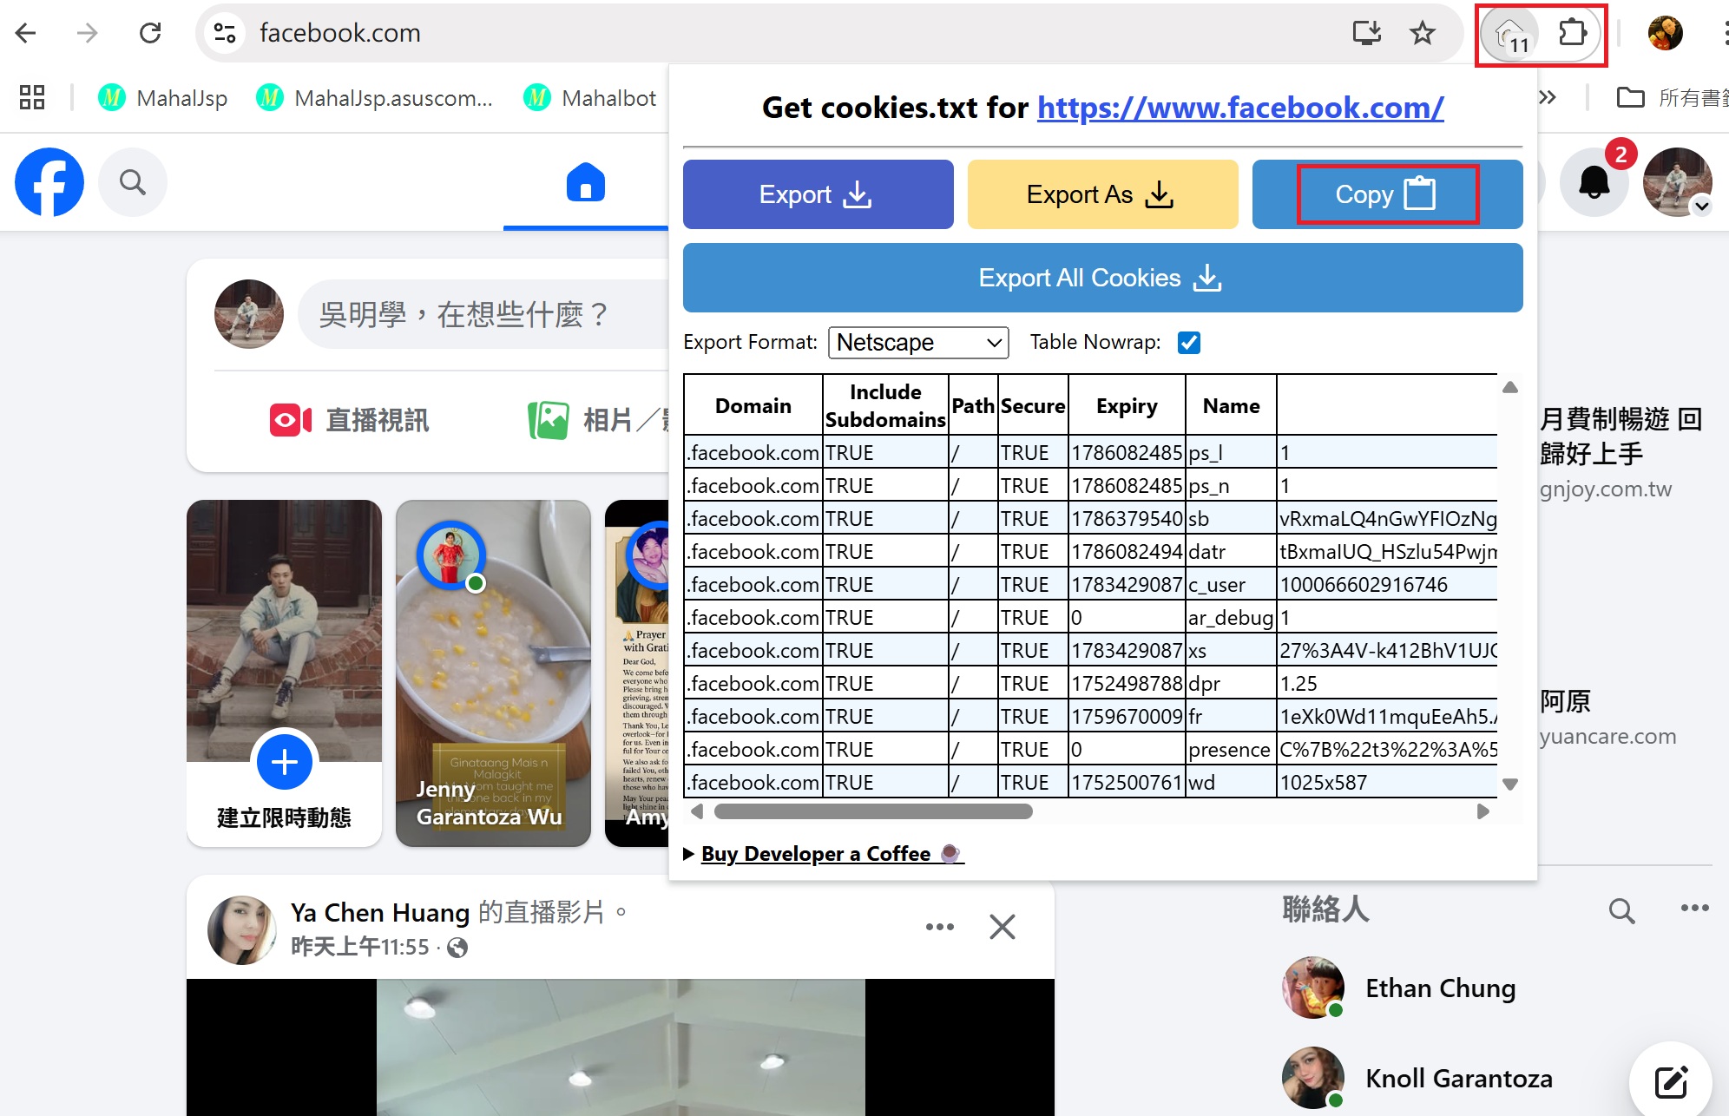The image size is (1729, 1116).
Task: Open the MahalJsp.asuscom bookmark
Action: pos(375,98)
